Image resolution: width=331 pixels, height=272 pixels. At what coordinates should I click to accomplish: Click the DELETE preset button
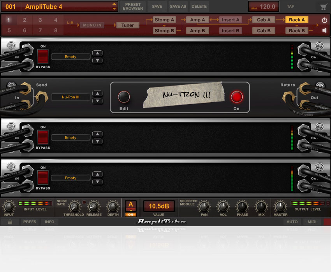[199, 7]
